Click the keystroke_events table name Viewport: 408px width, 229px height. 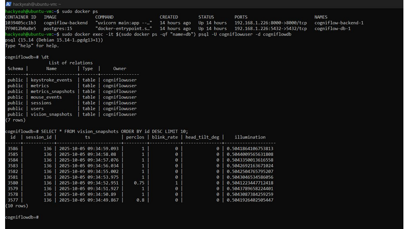[53, 80]
